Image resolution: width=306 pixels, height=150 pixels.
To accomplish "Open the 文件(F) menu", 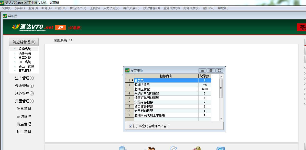I will click(x=7, y=8).
